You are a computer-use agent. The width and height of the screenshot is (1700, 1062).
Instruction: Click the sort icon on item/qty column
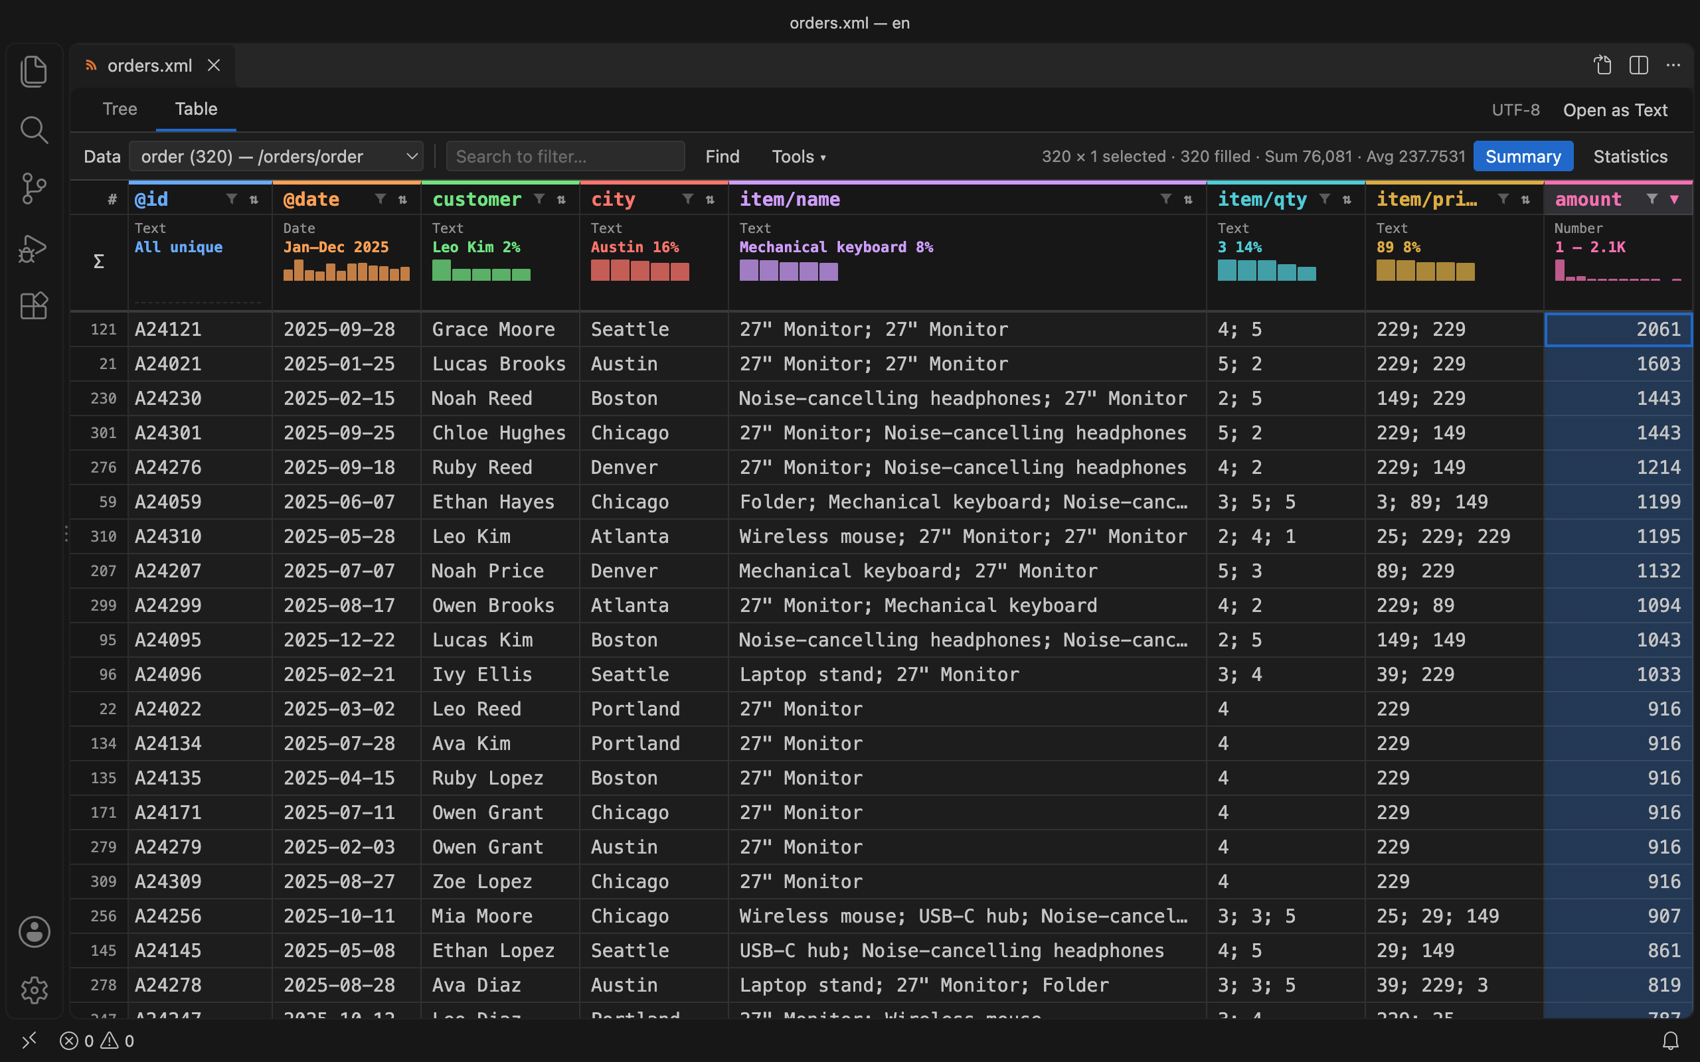coord(1347,200)
